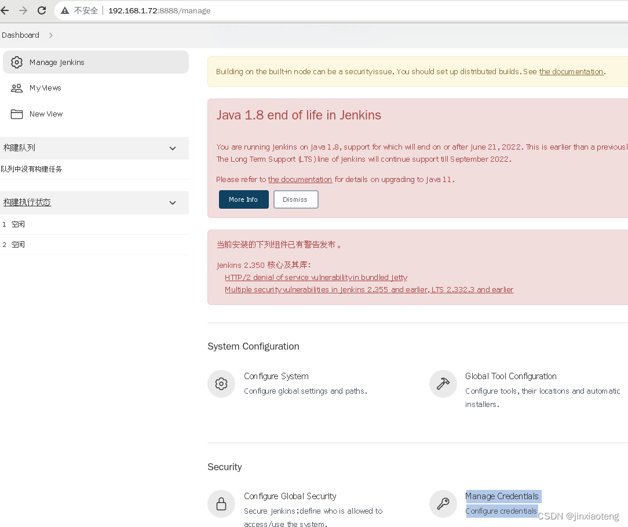Click the Configure System gear icon
Screen dimensions: 628x527
click(x=221, y=384)
